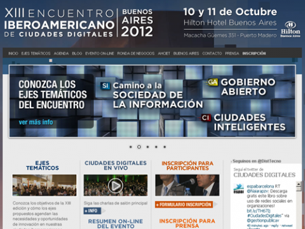Select the fourth slider pagination dot
Image resolution: width=305 pixels, height=229 pixels.
[156, 147]
